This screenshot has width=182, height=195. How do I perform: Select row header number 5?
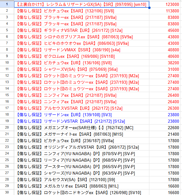click(x=7, y=30)
